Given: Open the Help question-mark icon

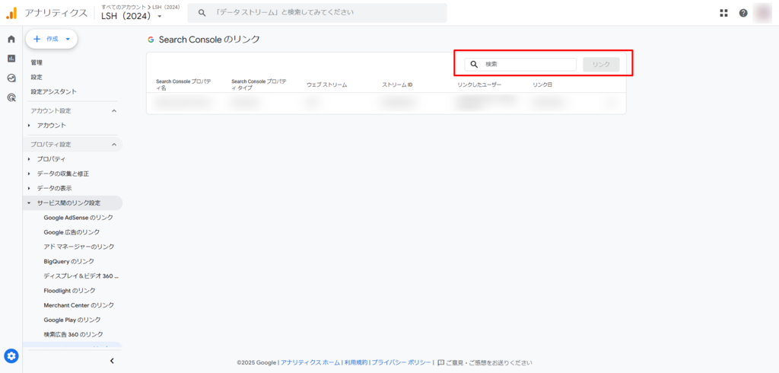Looking at the screenshot, I should click(743, 13).
